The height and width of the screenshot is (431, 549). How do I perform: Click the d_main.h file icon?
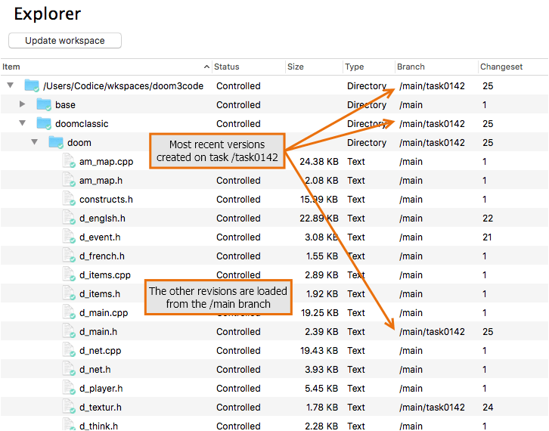tap(69, 331)
